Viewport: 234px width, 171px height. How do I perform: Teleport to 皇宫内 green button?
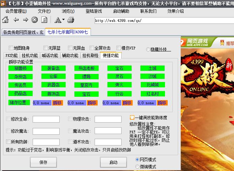coord(87,85)
